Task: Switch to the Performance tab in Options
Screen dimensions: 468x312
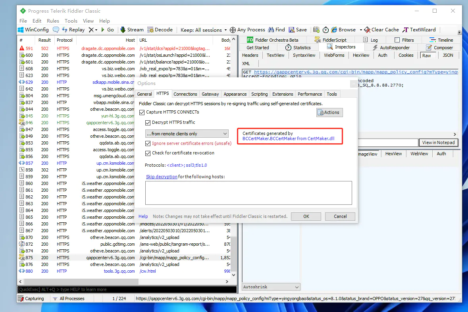Action: (310, 94)
